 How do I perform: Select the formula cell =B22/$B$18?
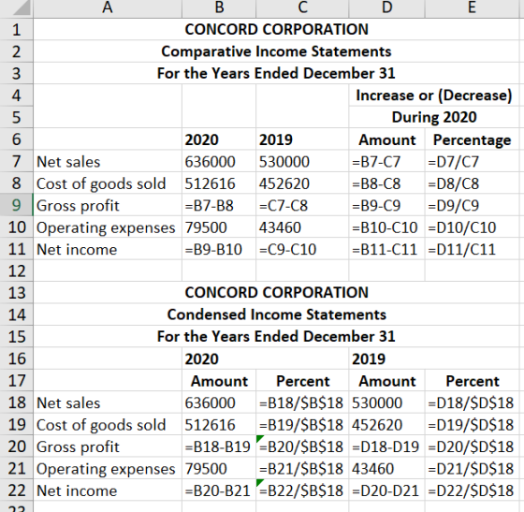[302, 490]
